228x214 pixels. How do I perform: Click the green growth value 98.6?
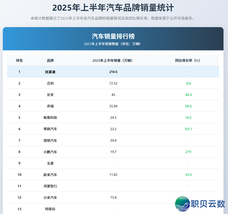coord(188,106)
